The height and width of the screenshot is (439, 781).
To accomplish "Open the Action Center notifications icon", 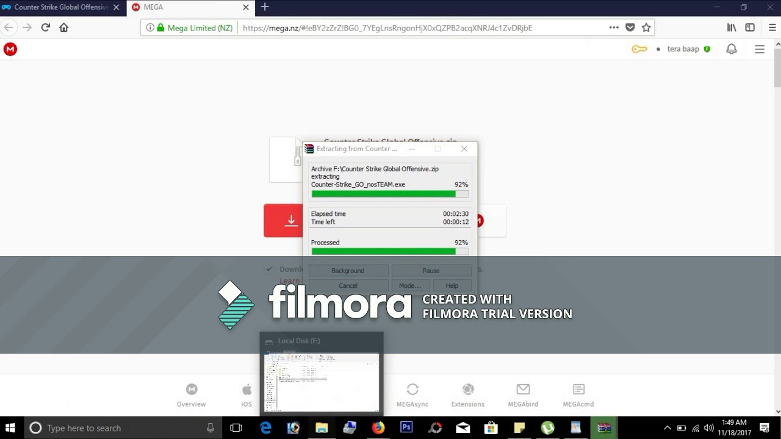I will point(765,428).
